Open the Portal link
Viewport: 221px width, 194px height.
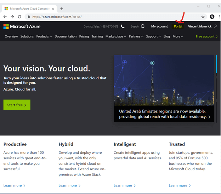coord(178,26)
